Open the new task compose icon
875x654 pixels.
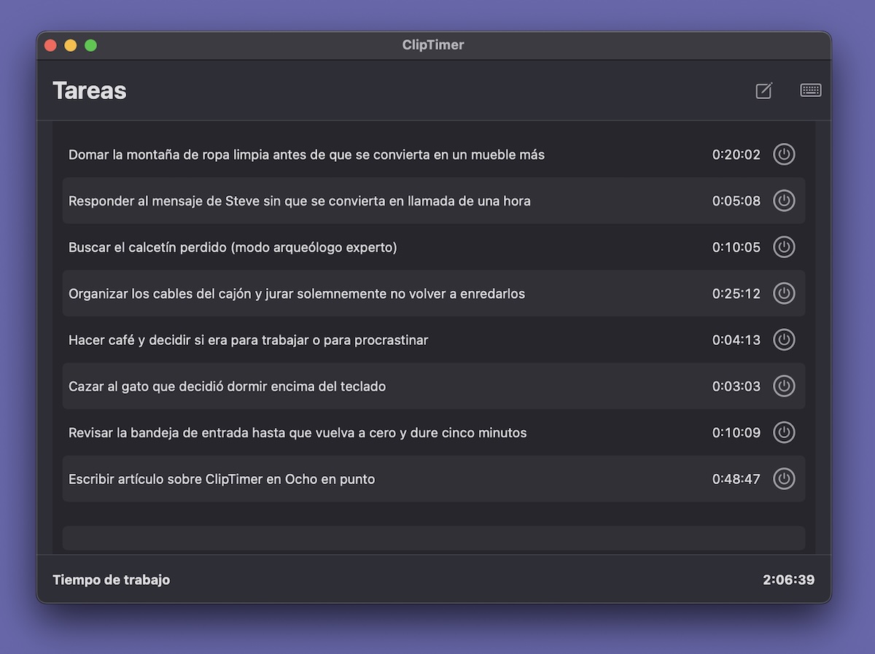coord(763,90)
